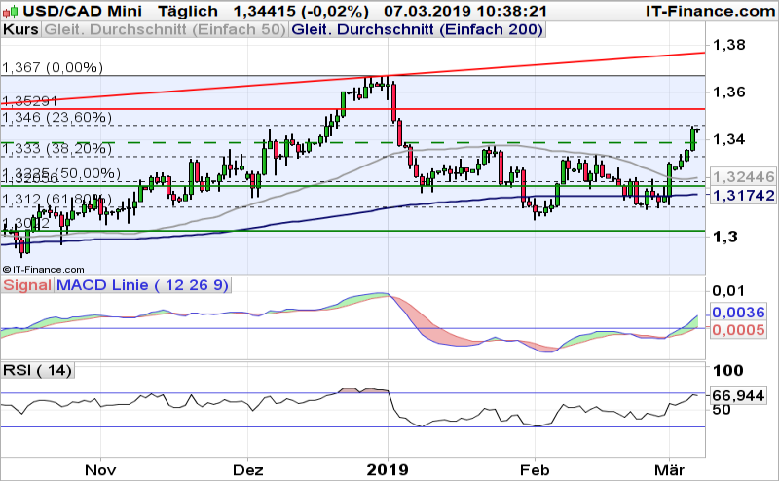Click the 1,32446 moving average value tag
The height and width of the screenshot is (481, 779).
click(x=743, y=177)
